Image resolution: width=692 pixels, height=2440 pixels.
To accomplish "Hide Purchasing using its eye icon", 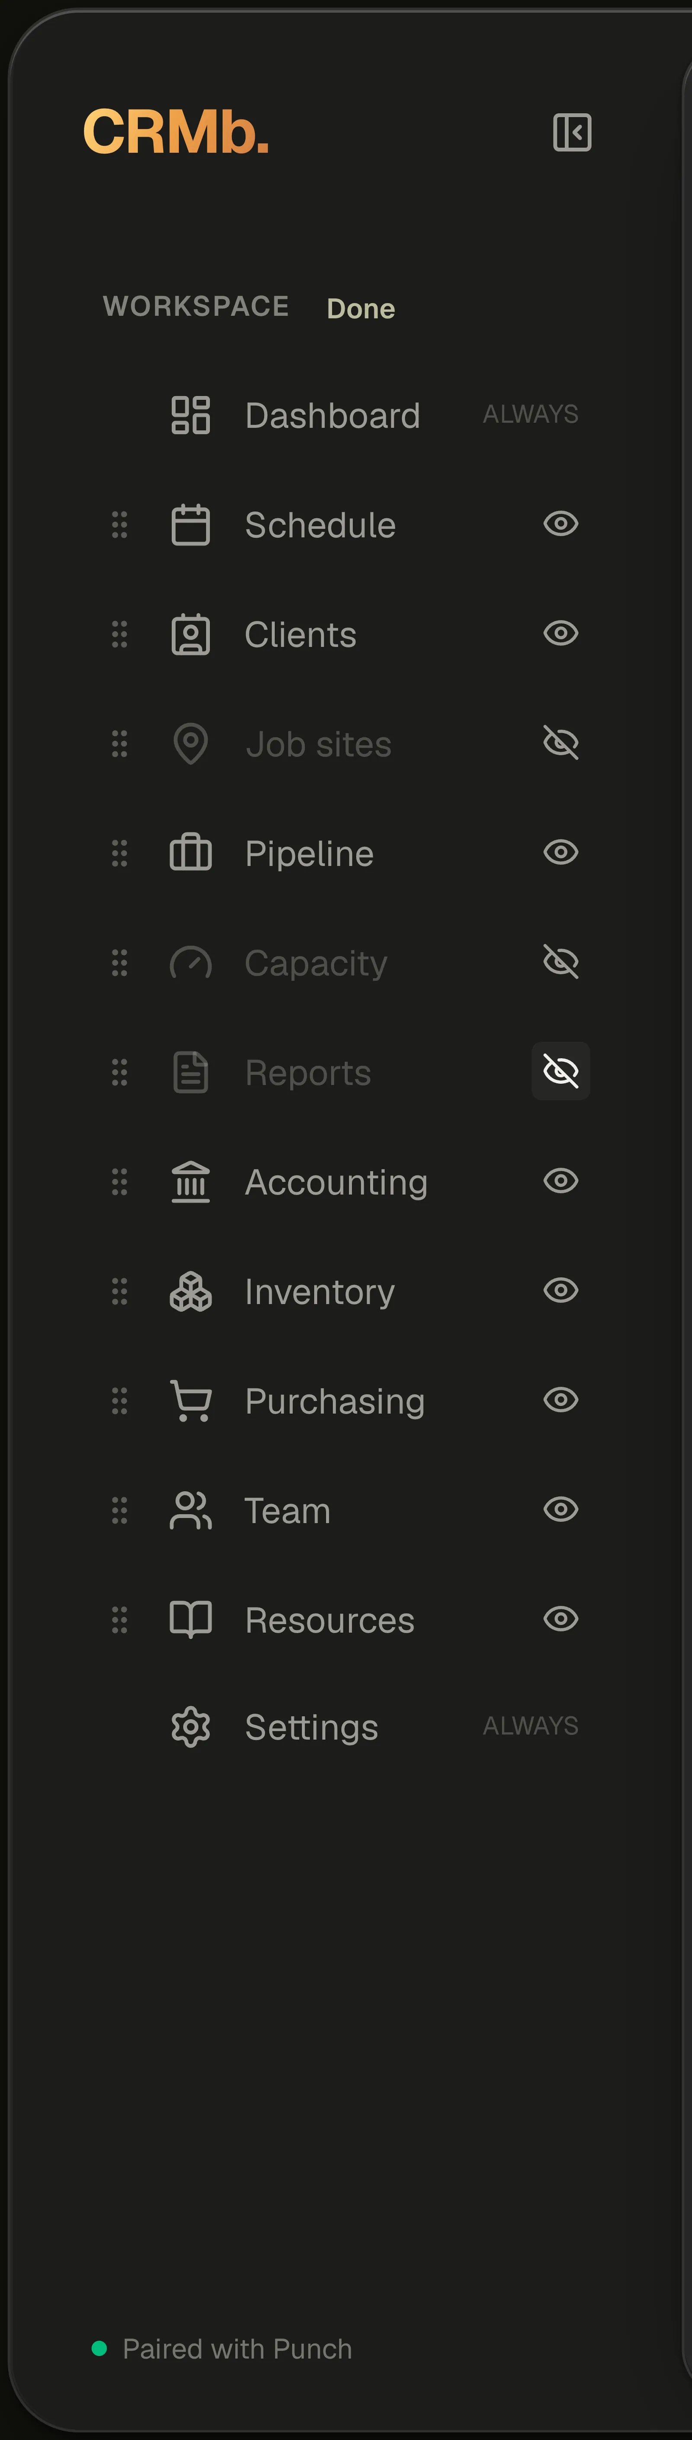I will (561, 1399).
